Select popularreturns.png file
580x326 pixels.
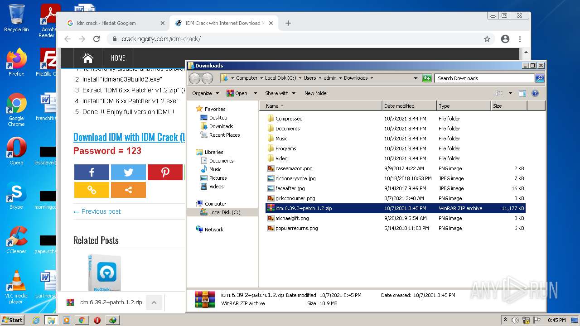[x=296, y=228]
